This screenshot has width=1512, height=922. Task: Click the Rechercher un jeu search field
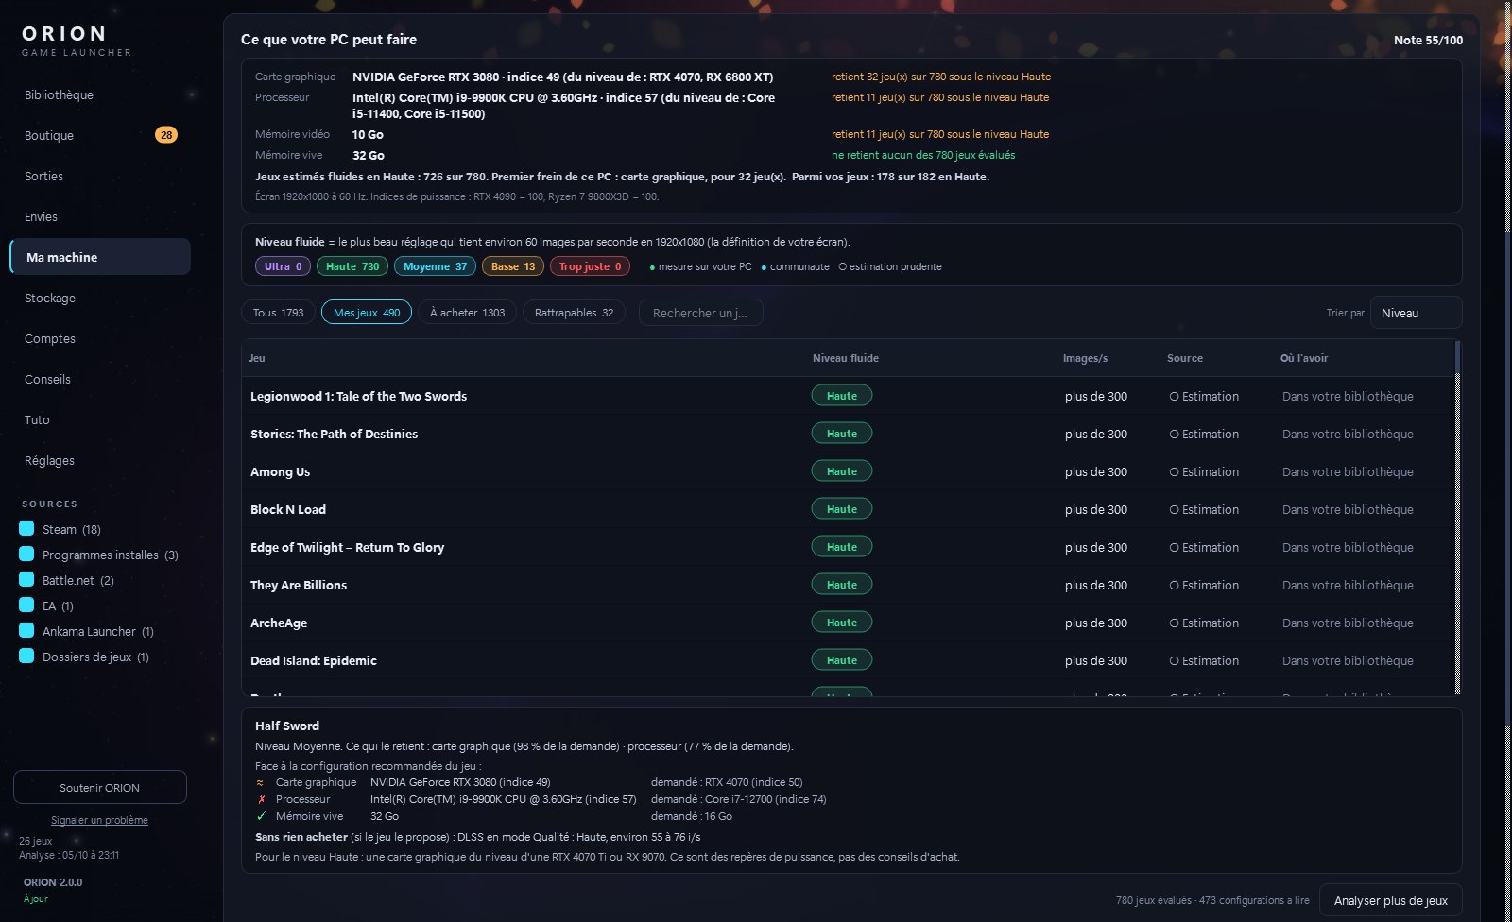coord(700,313)
